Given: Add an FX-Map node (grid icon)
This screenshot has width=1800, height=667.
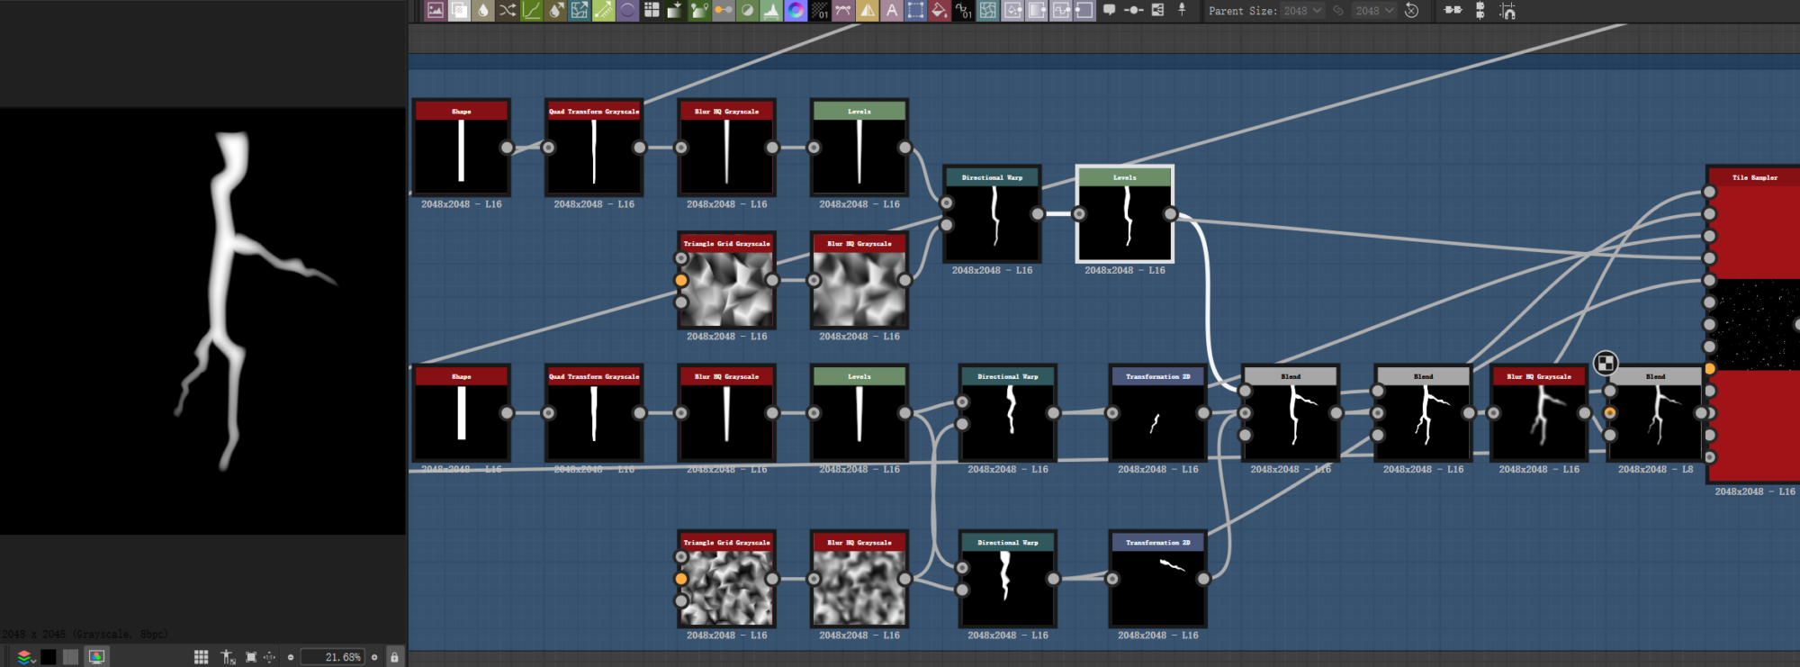Looking at the screenshot, I should coord(652,11).
